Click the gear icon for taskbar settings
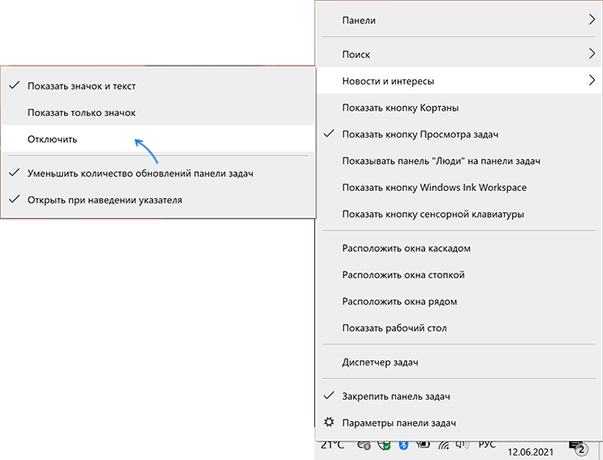This screenshot has height=460, width=603. click(328, 422)
